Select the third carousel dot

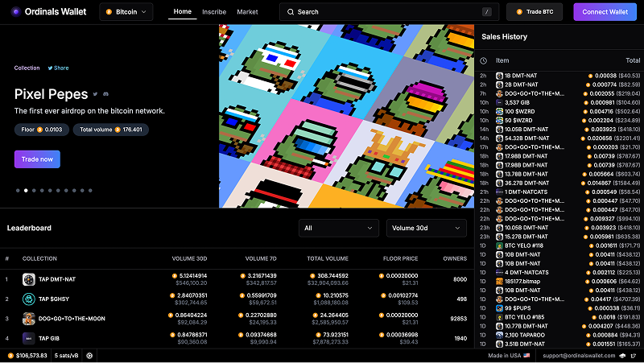[x=34, y=191]
